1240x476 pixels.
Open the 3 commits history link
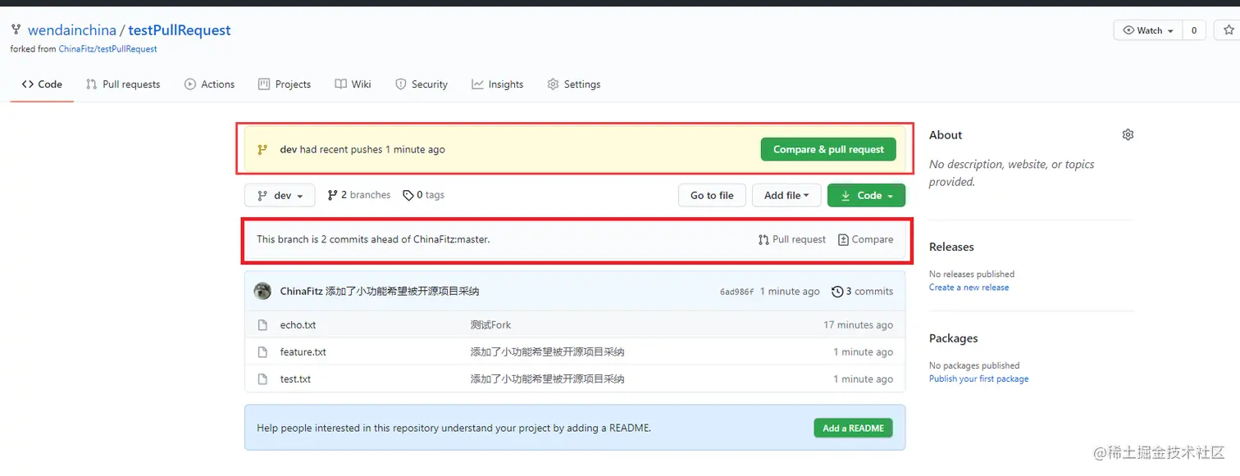coord(862,292)
